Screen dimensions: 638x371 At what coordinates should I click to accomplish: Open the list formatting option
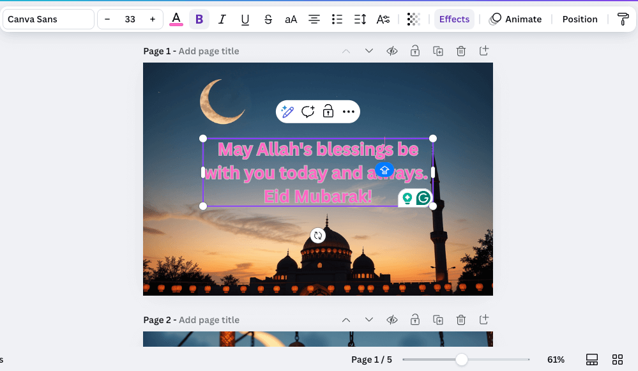(x=337, y=19)
